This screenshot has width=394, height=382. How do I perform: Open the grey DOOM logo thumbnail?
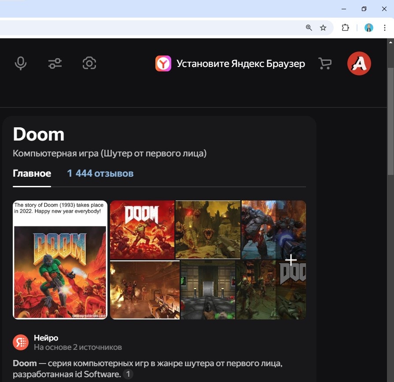pos(291,290)
